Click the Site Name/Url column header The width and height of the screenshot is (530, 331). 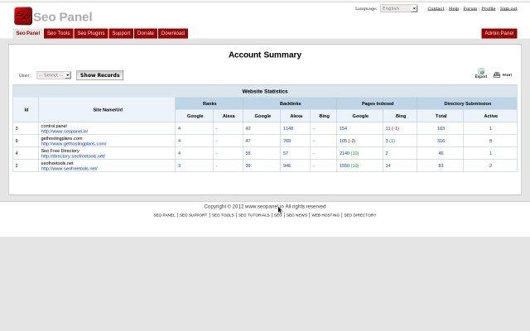108,110
